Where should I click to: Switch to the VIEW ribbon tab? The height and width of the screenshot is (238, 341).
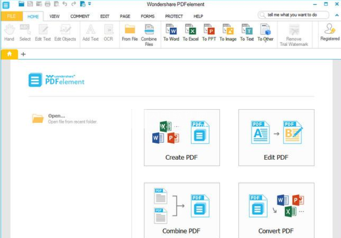pyautogui.click(x=54, y=16)
